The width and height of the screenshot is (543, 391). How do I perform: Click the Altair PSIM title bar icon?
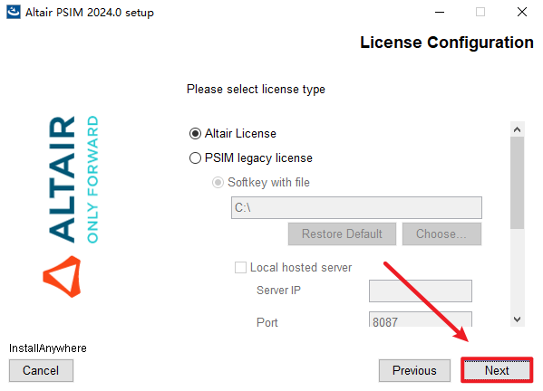pyautogui.click(x=14, y=12)
